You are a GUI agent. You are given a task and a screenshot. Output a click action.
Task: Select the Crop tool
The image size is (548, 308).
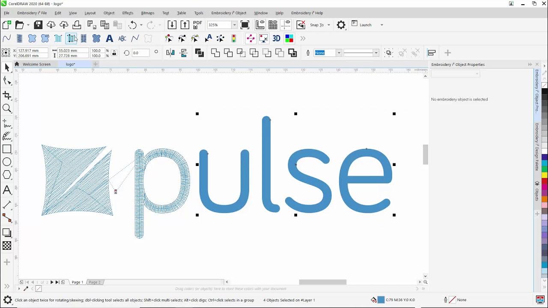(x=7, y=95)
